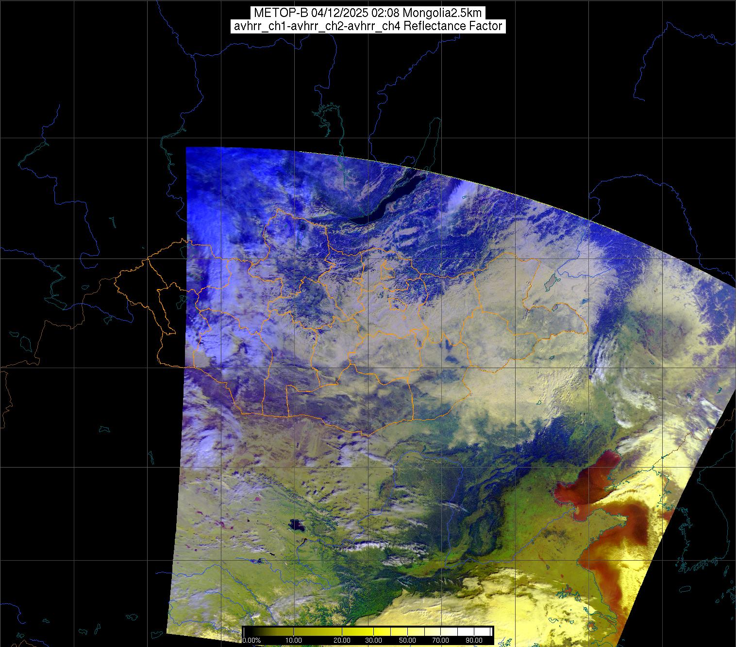Click the METOP-B date and region title line

coord(368,13)
